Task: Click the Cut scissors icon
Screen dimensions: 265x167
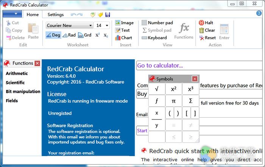Action: click(x=8, y=23)
